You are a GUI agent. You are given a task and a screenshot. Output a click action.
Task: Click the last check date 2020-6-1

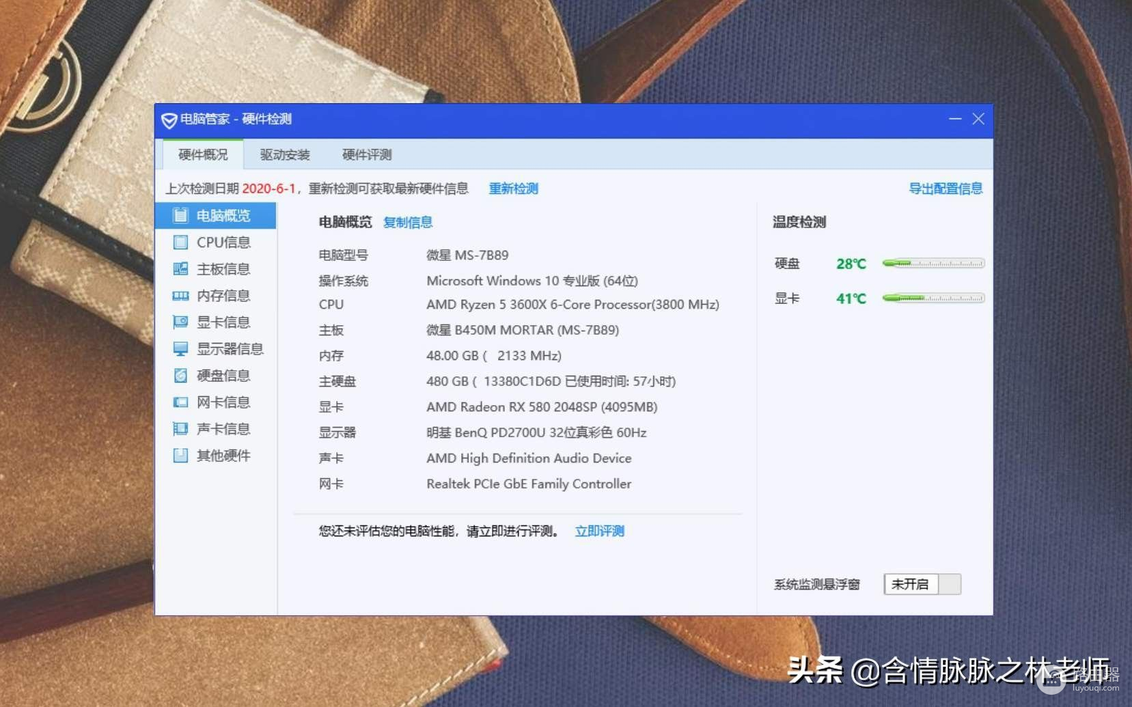point(268,189)
